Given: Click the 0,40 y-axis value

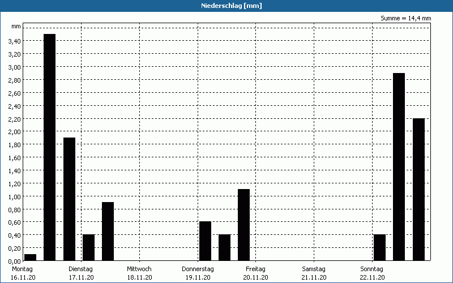Looking at the screenshot, I should click(x=15, y=235).
